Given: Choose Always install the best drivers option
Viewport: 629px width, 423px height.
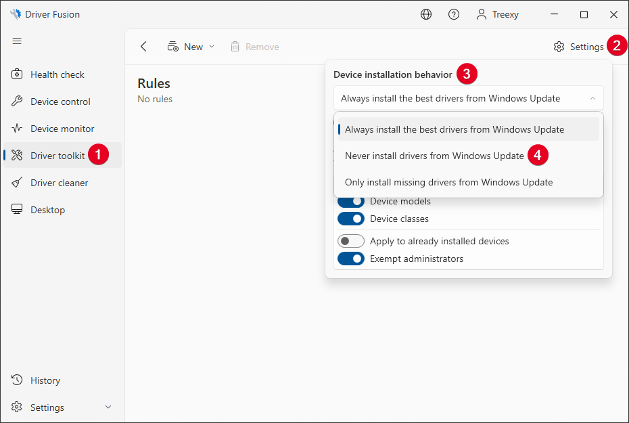Looking at the screenshot, I should tap(469, 129).
